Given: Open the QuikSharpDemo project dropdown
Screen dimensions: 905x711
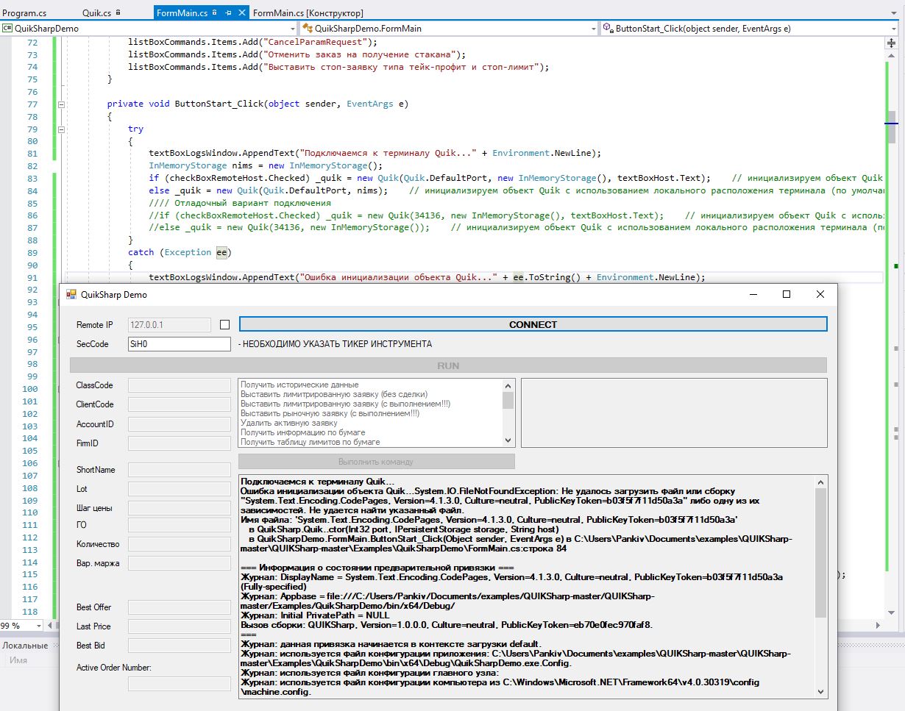Looking at the screenshot, I should coord(292,27).
